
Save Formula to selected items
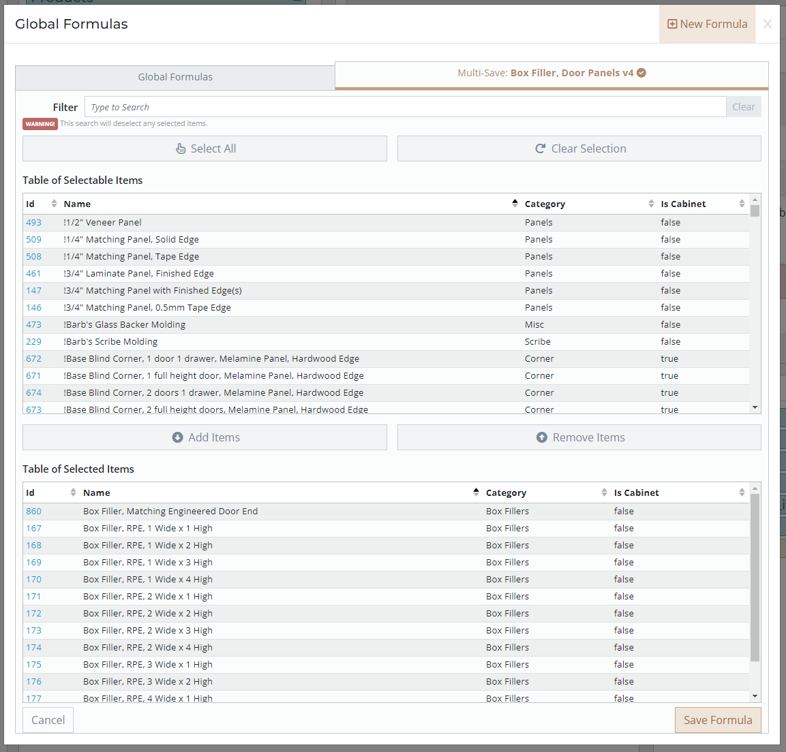click(x=718, y=720)
